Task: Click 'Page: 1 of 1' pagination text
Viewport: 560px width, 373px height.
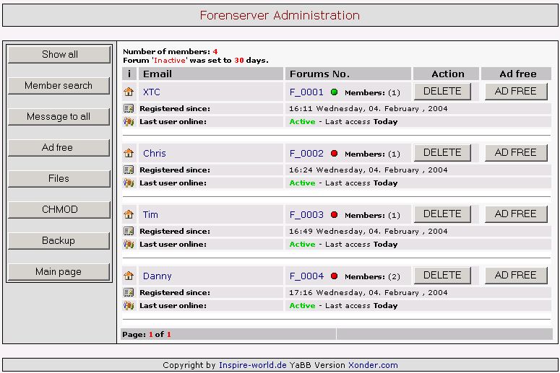Action: (147, 334)
